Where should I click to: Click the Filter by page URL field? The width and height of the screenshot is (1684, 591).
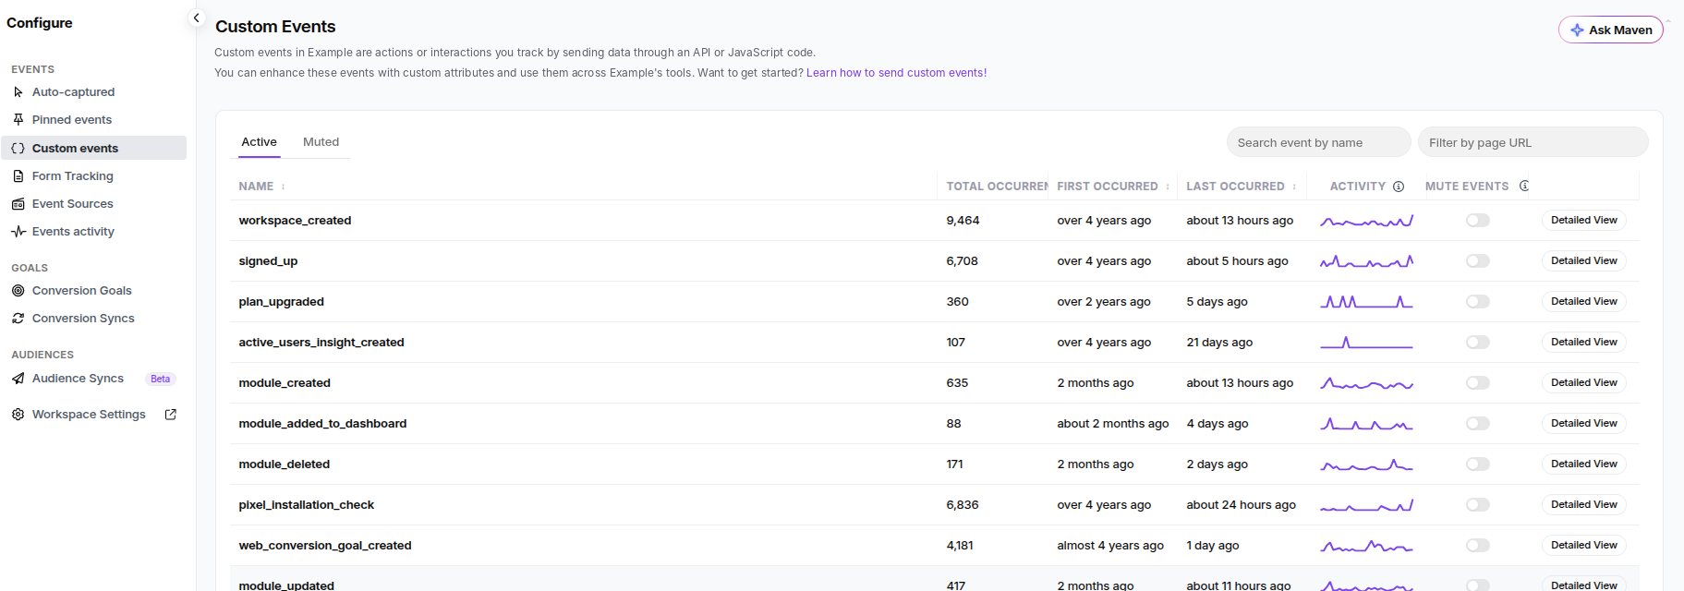pos(1533,143)
